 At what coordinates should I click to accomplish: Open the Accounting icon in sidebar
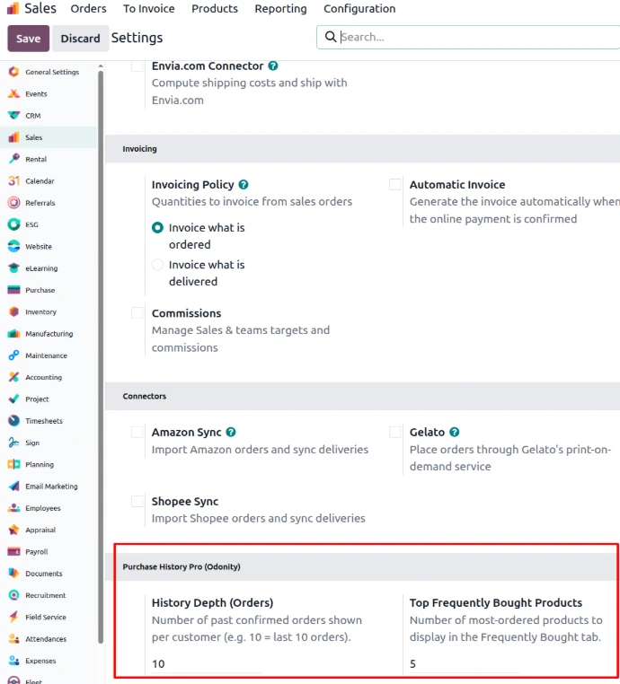coord(13,378)
